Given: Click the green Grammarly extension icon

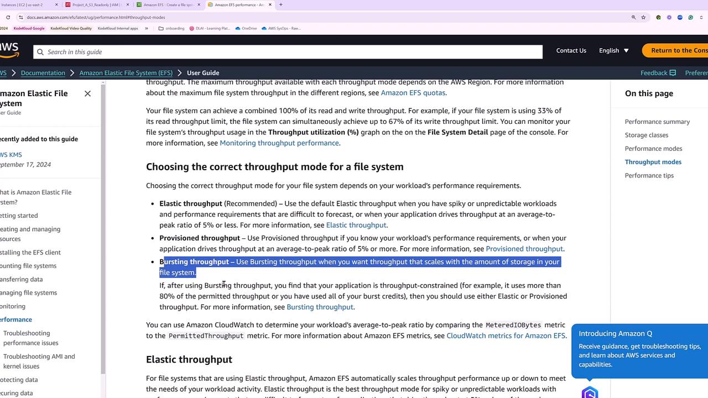Looking at the screenshot, I should (x=690, y=17).
